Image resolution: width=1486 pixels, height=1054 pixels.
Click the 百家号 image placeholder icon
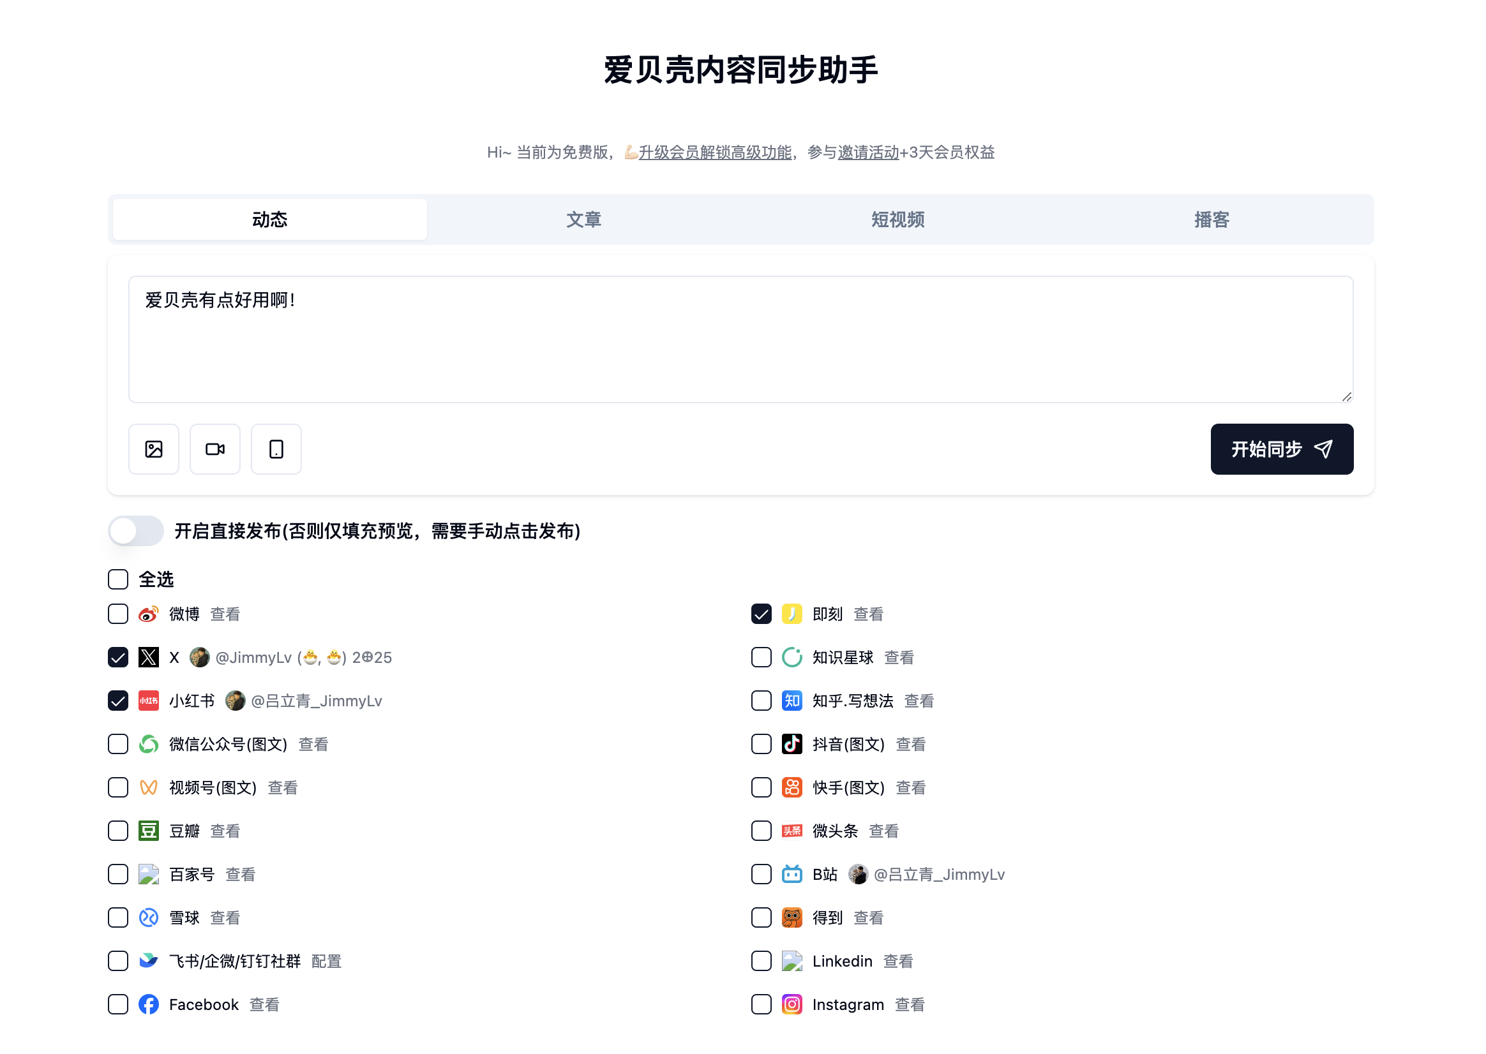click(149, 875)
